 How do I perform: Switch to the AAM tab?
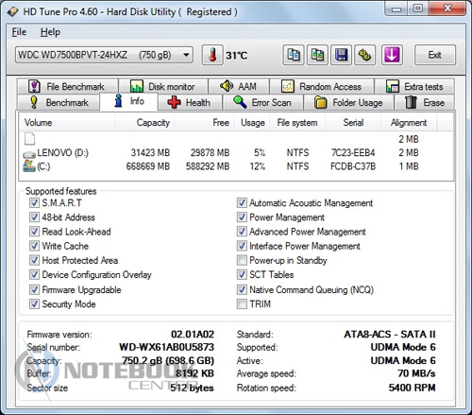[x=239, y=86]
